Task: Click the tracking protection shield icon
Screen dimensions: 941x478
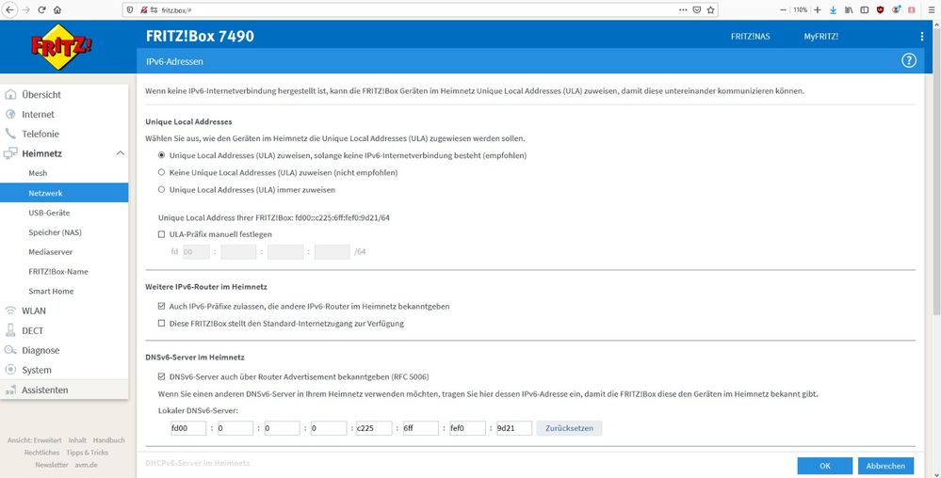Action: (130, 10)
